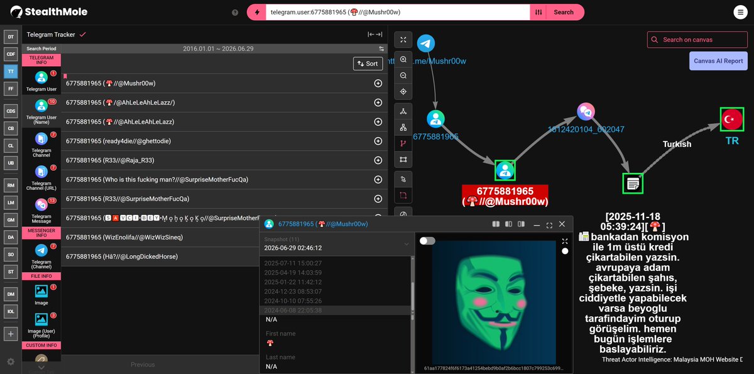754x374 pixels.
Task: Click the Search on canvas field
Action: (697, 40)
